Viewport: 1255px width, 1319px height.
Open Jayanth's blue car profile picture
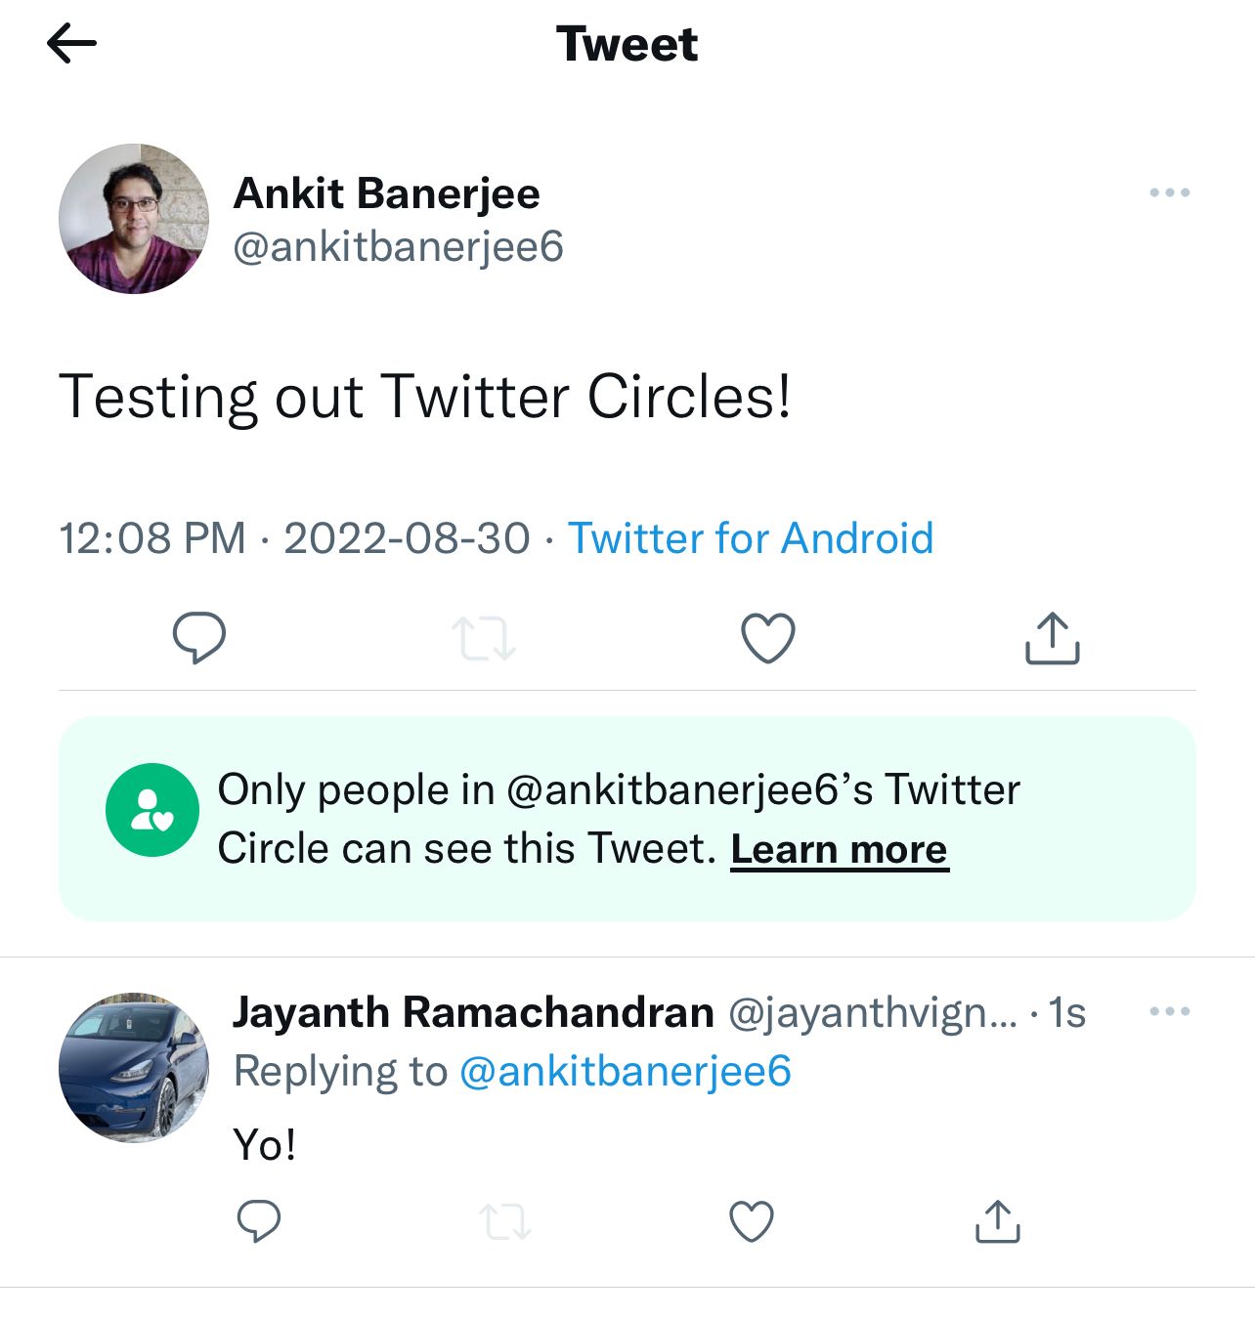(134, 1067)
